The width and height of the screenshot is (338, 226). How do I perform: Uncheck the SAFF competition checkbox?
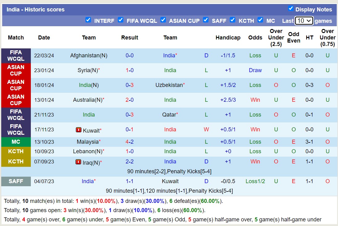tap(206, 20)
